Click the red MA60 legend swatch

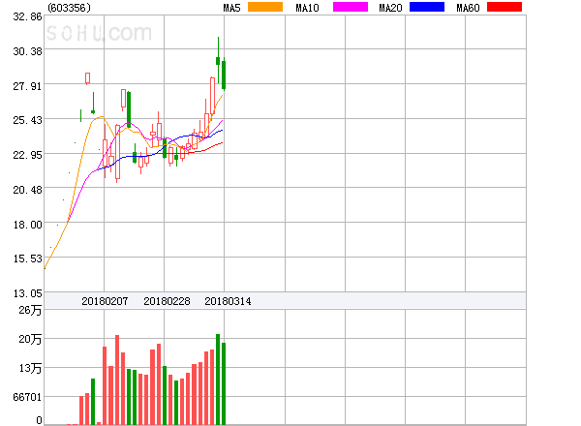505,7
